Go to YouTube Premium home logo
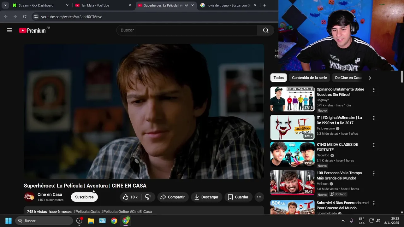 click(32, 30)
